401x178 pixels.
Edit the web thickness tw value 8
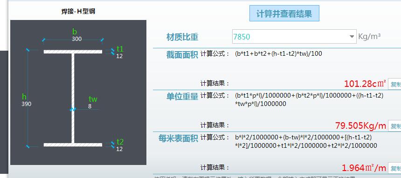coord(90,106)
